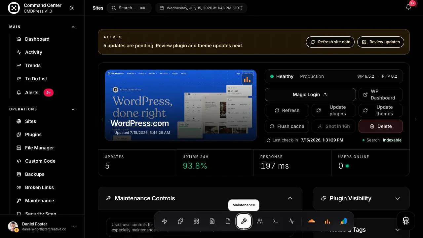Image resolution: width=423 pixels, height=238 pixels.
Task: Click the Update themes button
Action: click(381, 110)
